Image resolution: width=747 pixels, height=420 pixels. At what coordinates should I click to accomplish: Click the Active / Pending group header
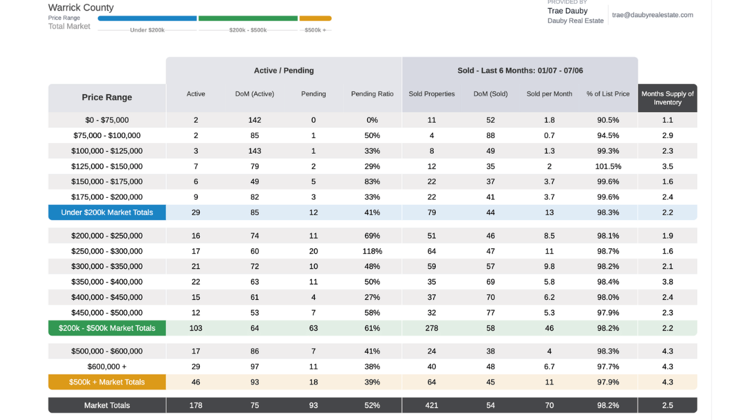pos(284,71)
